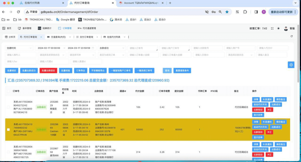Click the 一键复制商户订单号 button
301x162 pixels.
pos(121,71)
